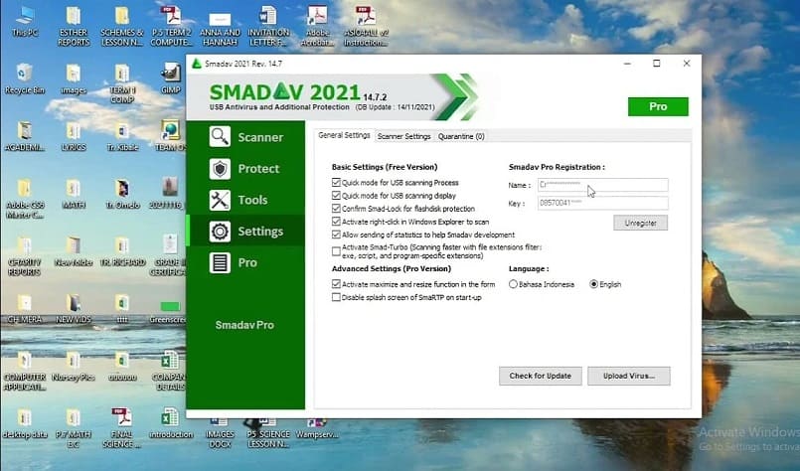Image resolution: width=800 pixels, height=471 pixels.
Task: Select the TERM 1 COMP folder icon
Action: 122,84
